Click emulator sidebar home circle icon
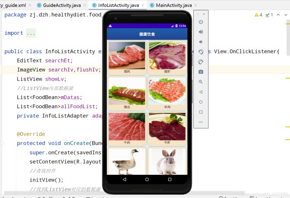 (x=201, y=102)
